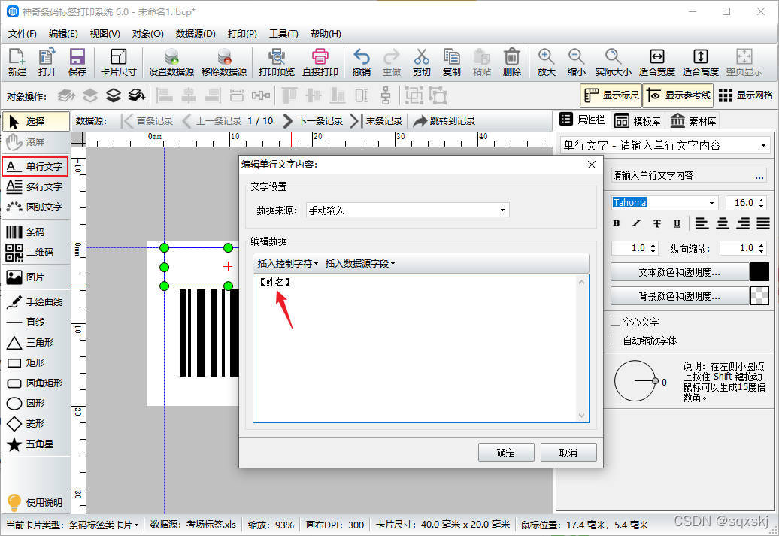
Task: Click 跳转到记录 jump button
Action: tap(444, 121)
